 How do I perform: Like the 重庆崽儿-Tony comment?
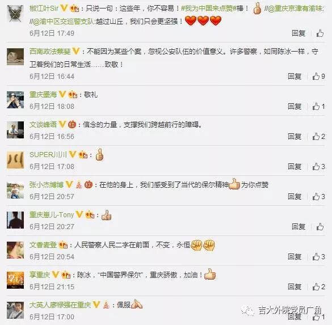(x=320, y=227)
